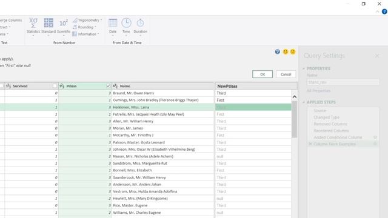388x218 pixels.
Task: Click the name Futrelle, Mrs. Jacques Heath
Action: (x=149, y=114)
